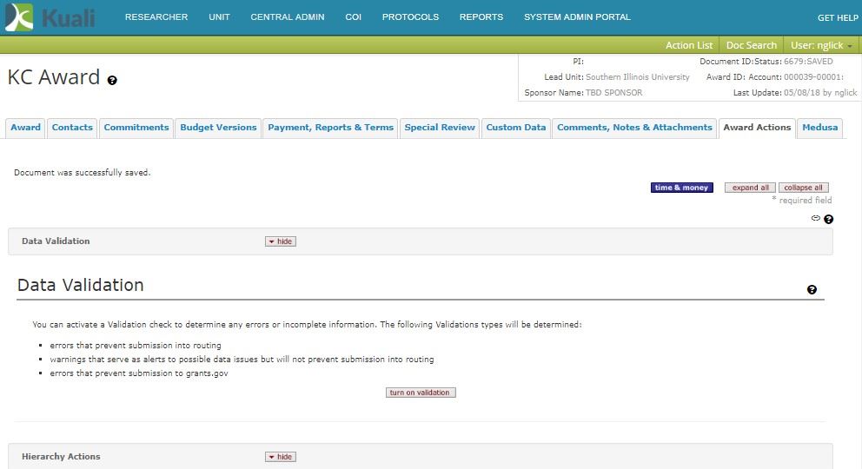Image resolution: width=862 pixels, height=469 pixels.
Task: Click the link icon above Data Validation panel
Action: tap(816, 219)
